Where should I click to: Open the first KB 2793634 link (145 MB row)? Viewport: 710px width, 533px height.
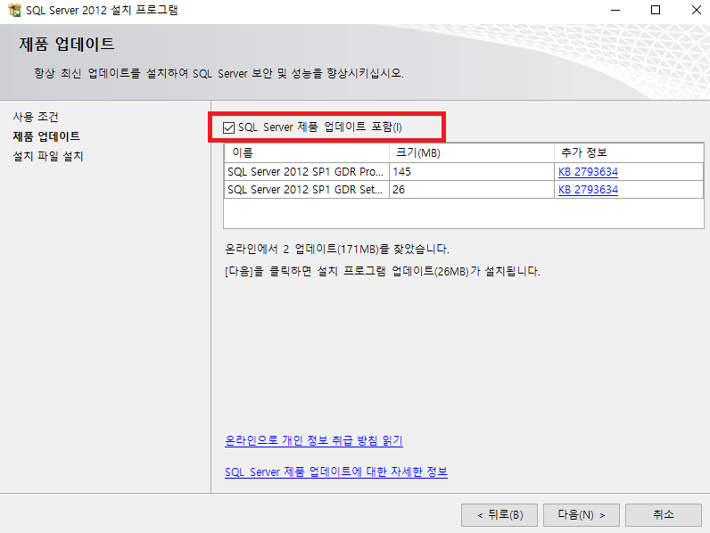588,172
